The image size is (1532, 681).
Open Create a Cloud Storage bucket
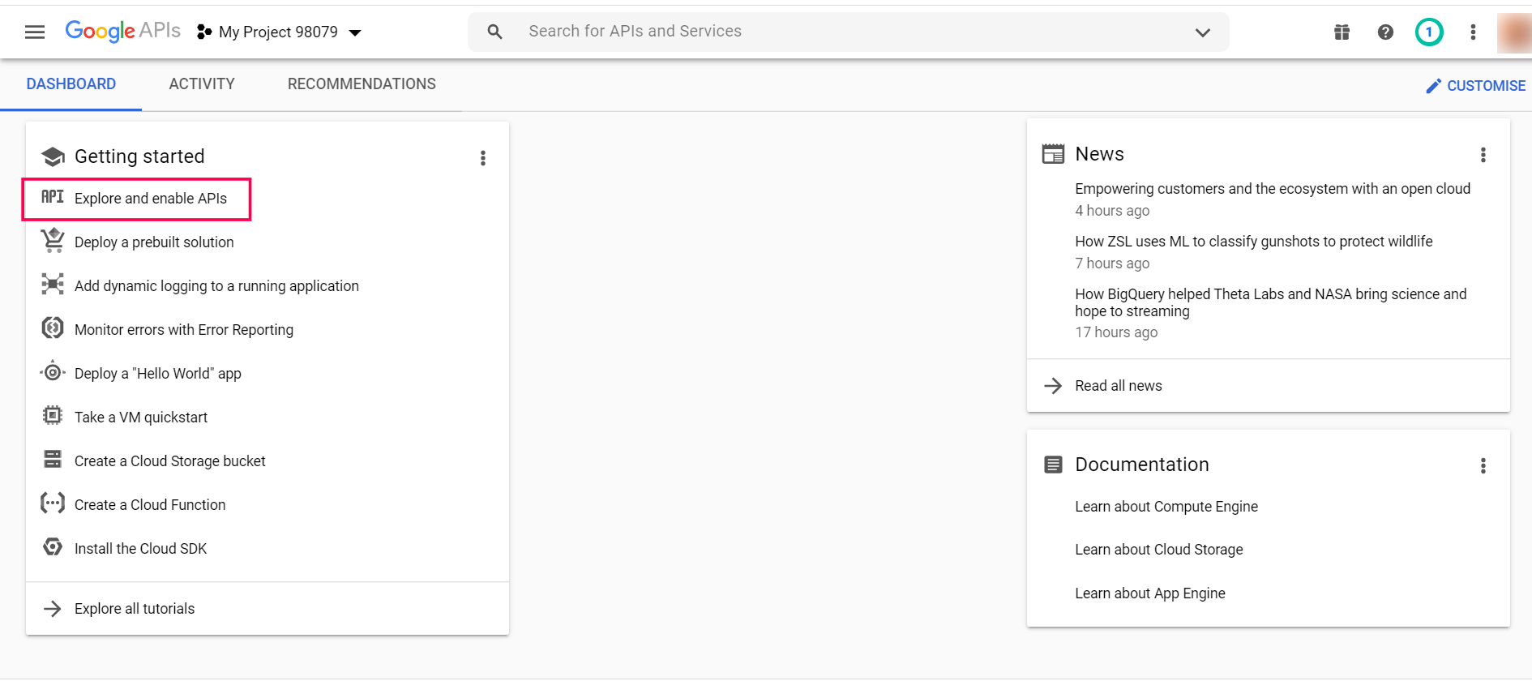(169, 461)
